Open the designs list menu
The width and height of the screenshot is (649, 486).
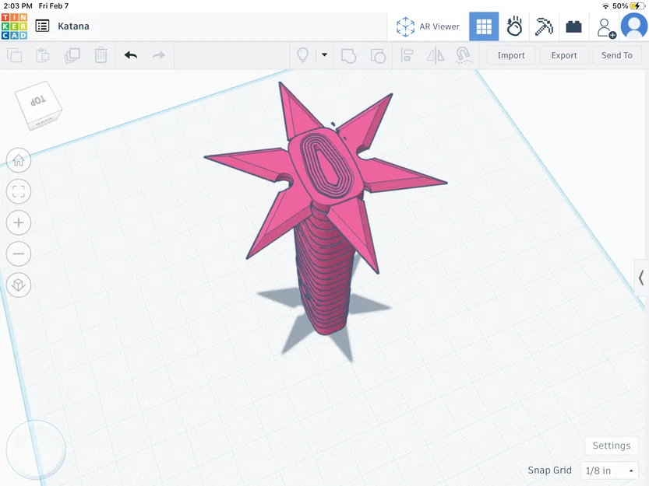[x=42, y=26]
